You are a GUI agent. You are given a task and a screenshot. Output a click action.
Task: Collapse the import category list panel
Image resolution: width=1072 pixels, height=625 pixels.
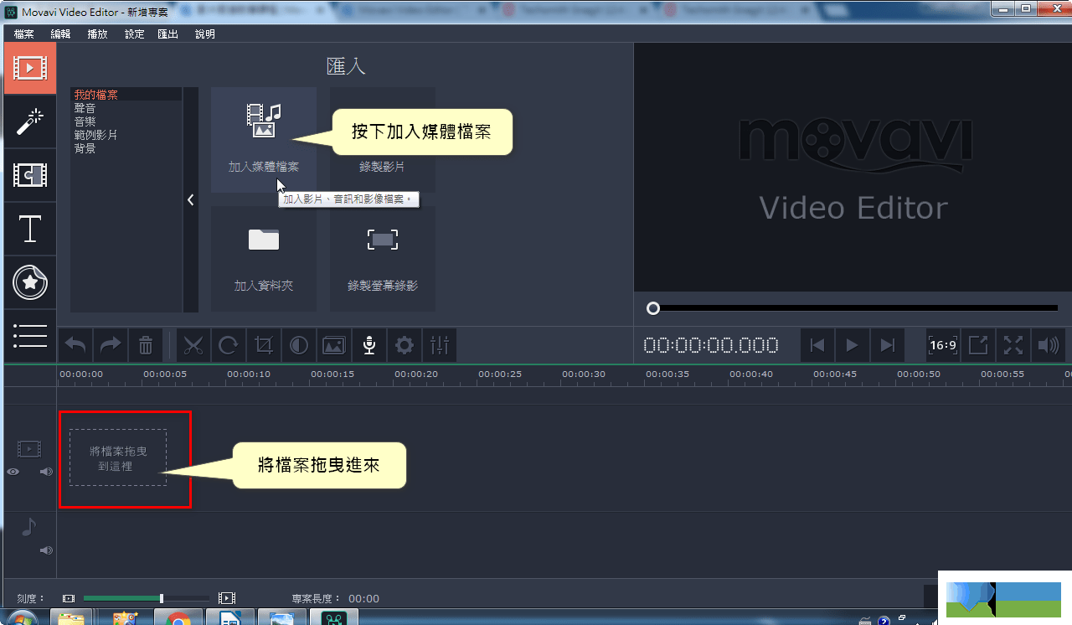pos(191,200)
